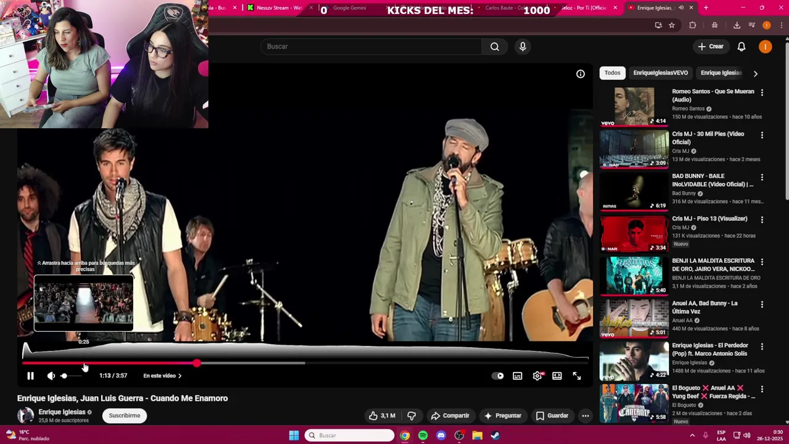
Task: Mute the Enrique Iglesias tab audio icon
Action: [x=681, y=8]
